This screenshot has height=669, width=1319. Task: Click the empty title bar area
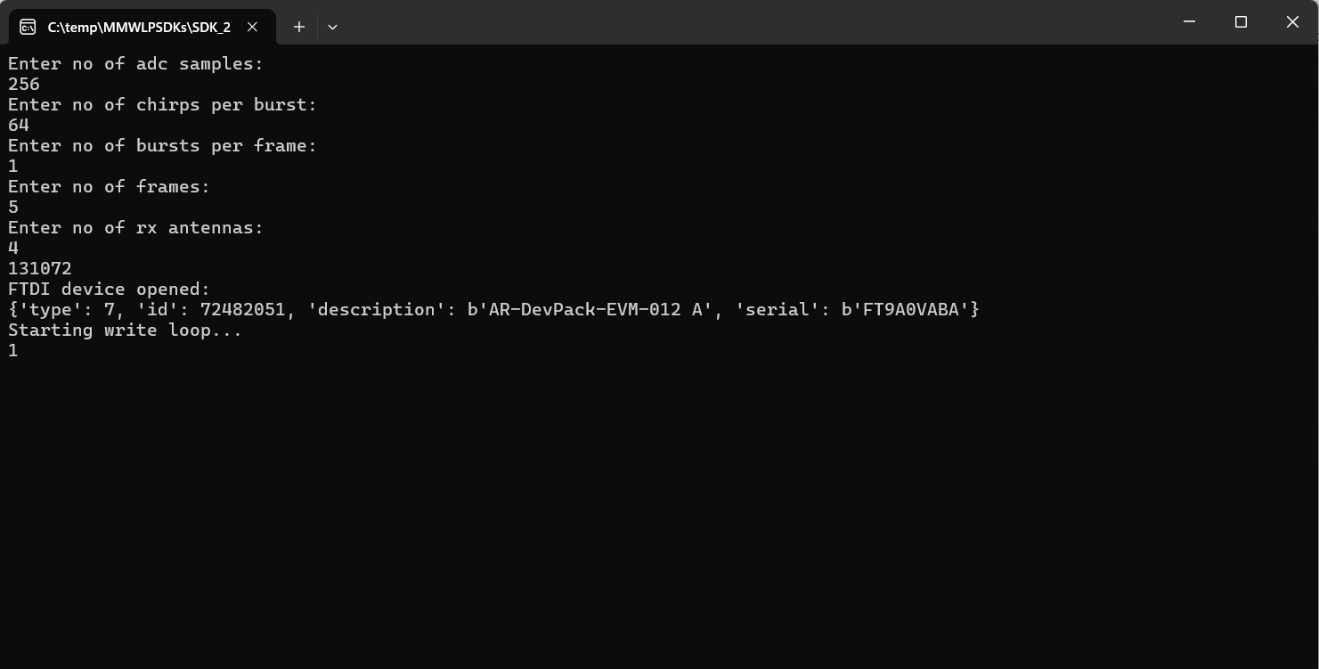(x=757, y=22)
